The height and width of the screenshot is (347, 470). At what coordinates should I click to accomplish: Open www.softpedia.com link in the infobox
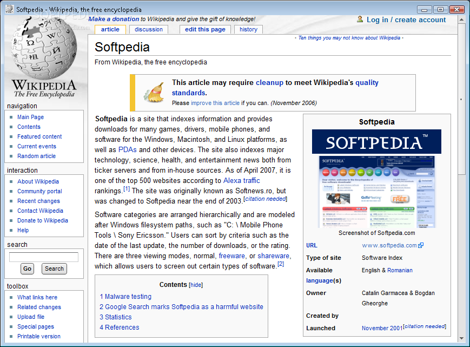click(x=389, y=245)
